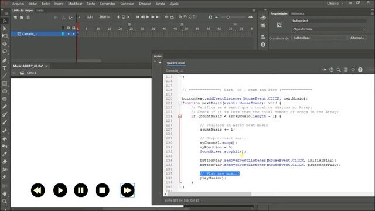Switch to the Biblioteca tab
Screen dimensions: 375x211
coord(298,13)
